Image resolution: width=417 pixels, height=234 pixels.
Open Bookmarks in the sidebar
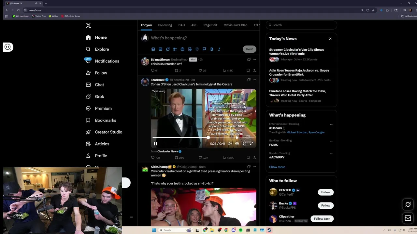coord(101,120)
